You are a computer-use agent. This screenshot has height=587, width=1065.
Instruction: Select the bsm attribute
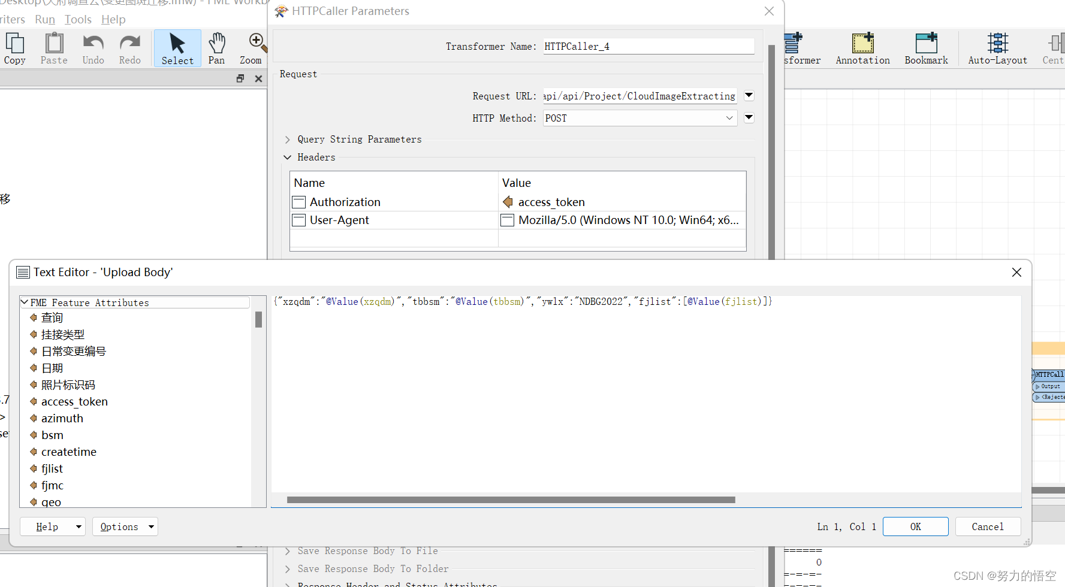(x=52, y=435)
